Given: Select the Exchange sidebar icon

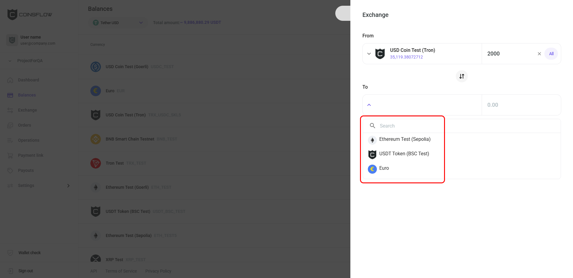Looking at the screenshot, I should coord(10,110).
